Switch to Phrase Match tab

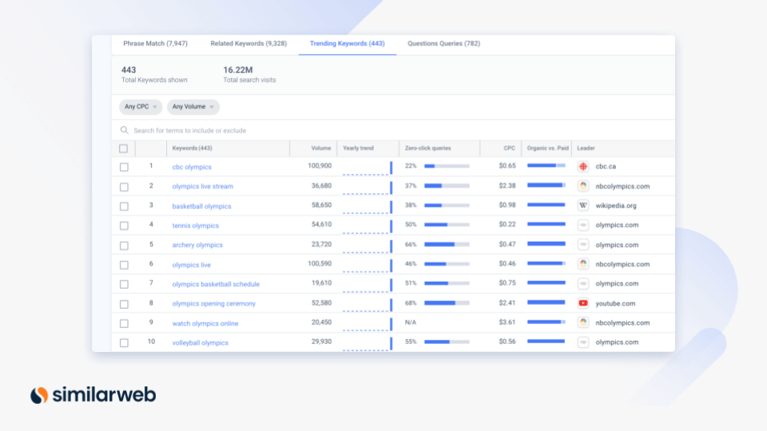coord(155,43)
